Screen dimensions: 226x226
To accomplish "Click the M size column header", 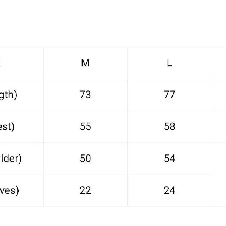I will 85,63.
